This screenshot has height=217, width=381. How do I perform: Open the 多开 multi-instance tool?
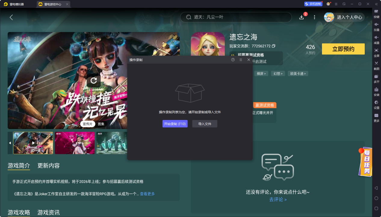click(x=376, y=78)
